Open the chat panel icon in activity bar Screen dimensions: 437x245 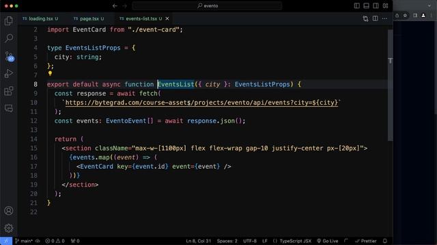pos(9,108)
